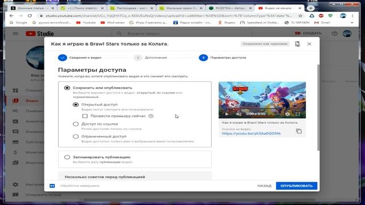Open Videos section in left sidebar

tap(15, 101)
